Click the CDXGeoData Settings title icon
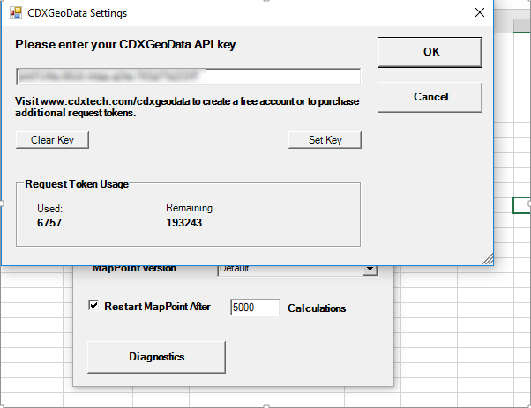Viewport: 531px width, 408px height. [16, 12]
